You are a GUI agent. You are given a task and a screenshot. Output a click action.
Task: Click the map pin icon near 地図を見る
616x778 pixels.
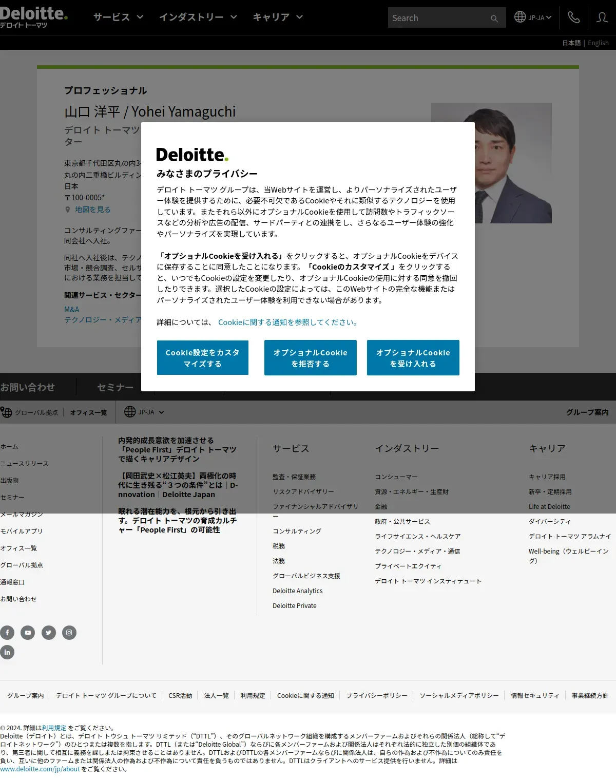tap(67, 210)
